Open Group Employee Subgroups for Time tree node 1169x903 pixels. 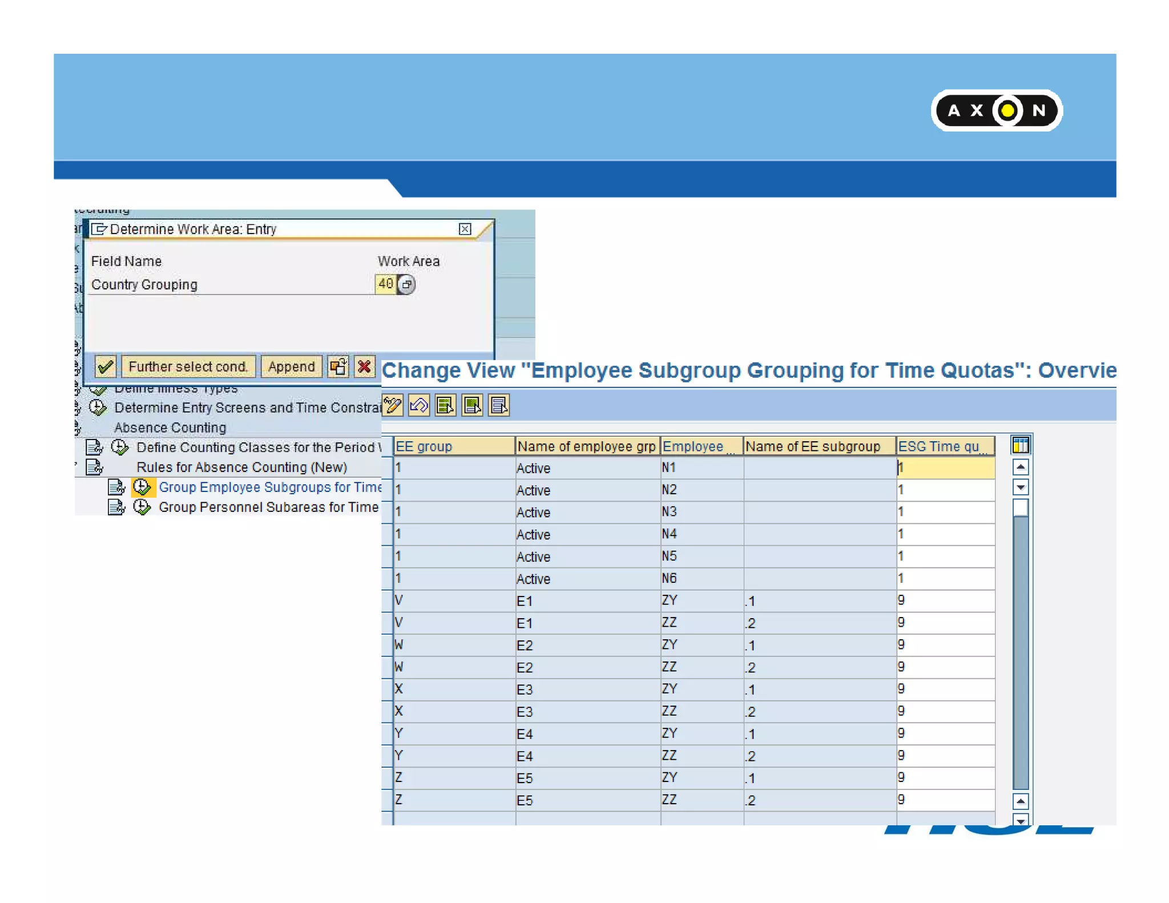[x=269, y=487]
